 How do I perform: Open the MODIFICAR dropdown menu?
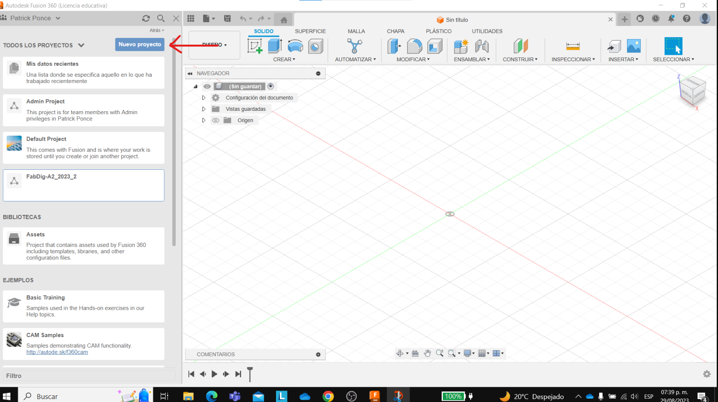[413, 59]
